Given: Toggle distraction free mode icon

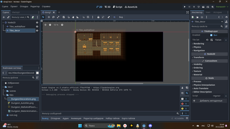Looking at the screenshot, I should [188, 12].
